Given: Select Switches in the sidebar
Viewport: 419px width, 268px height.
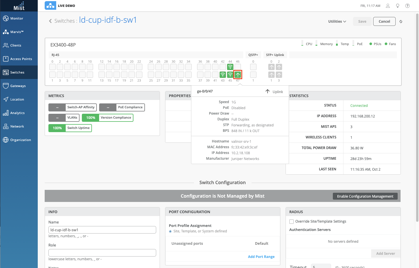Looking at the screenshot, I should point(19,72).
